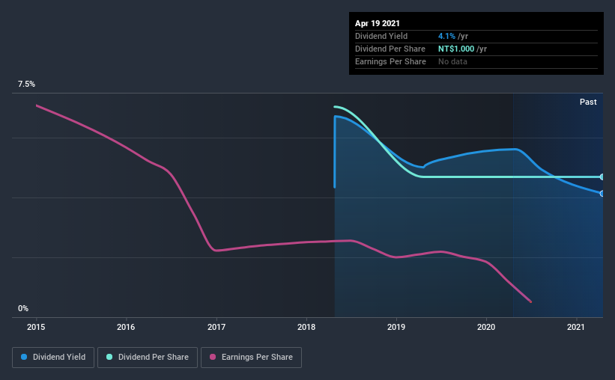
Task: Click the 4.1% dividend yield value
Action: click(446, 36)
